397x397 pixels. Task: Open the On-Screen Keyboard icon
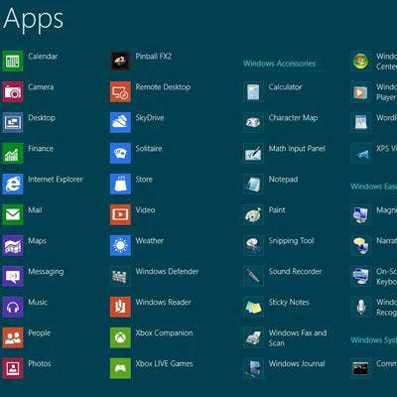point(361,276)
